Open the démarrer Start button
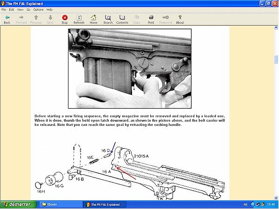The width and height of the screenshot is (279, 209). pyautogui.click(x=18, y=204)
